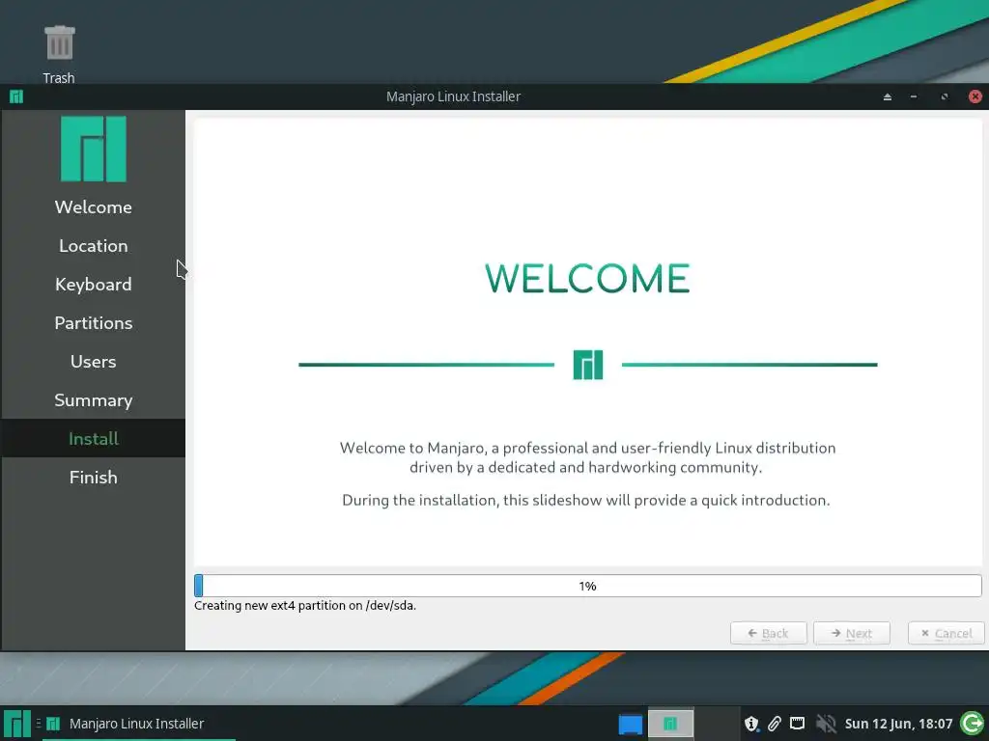Open the clock showing Sun 12 Jun, 18:07

[x=898, y=724]
